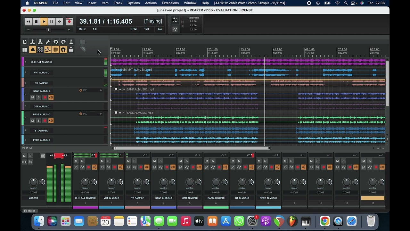Click the Open Project upload-arrow icon
Viewport: 410px width, 231px height.
click(x=32, y=42)
